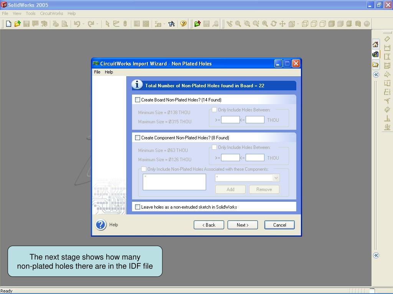The image size is (393, 294).
Task: Click the Back button in wizard
Action: pyautogui.click(x=209, y=225)
